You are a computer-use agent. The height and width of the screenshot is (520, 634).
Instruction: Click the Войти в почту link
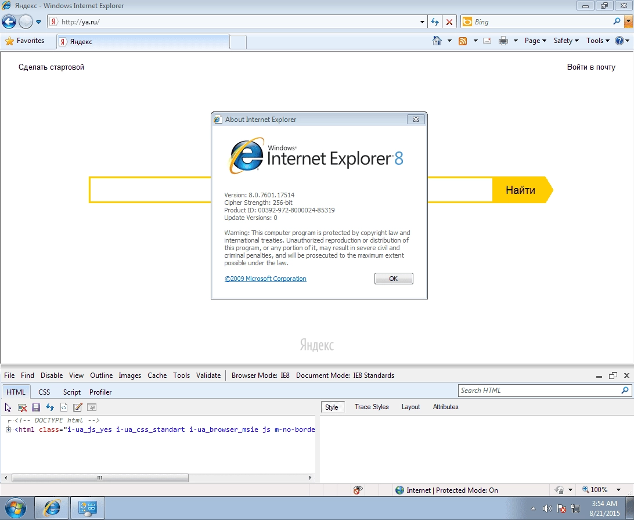pyautogui.click(x=591, y=67)
